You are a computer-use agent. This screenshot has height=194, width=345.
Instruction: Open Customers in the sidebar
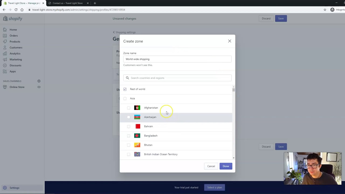(16, 47)
